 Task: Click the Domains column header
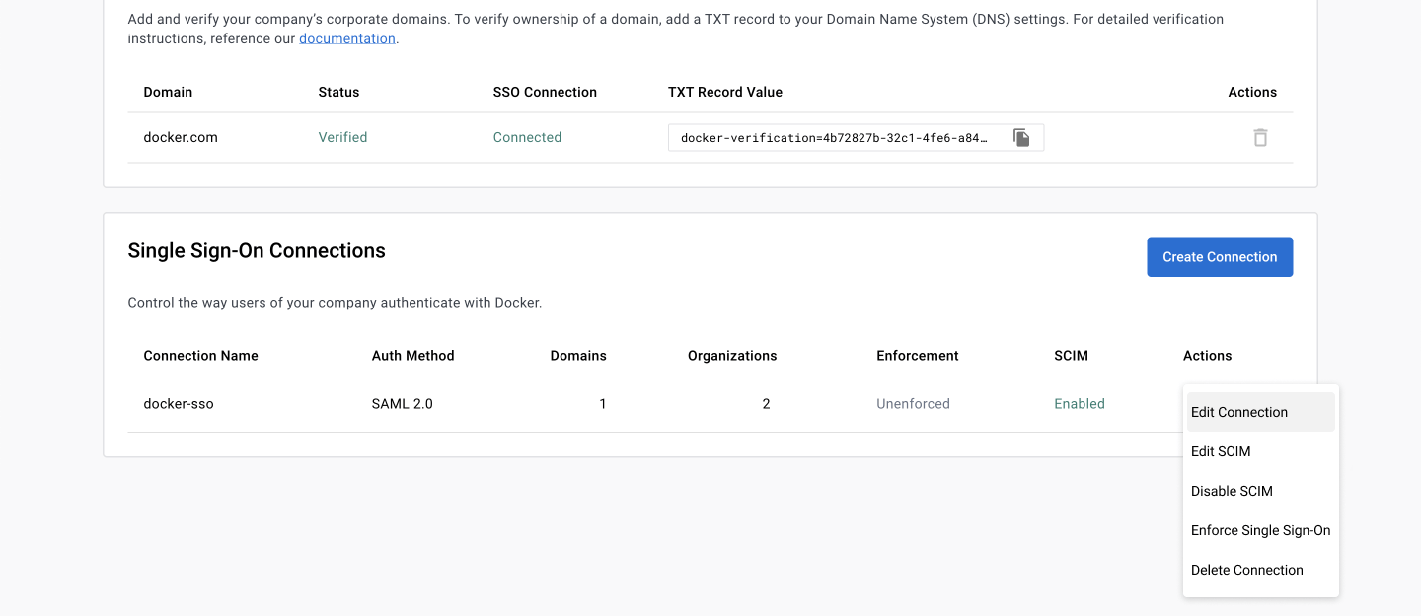pyautogui.click(x=578, y=356)
